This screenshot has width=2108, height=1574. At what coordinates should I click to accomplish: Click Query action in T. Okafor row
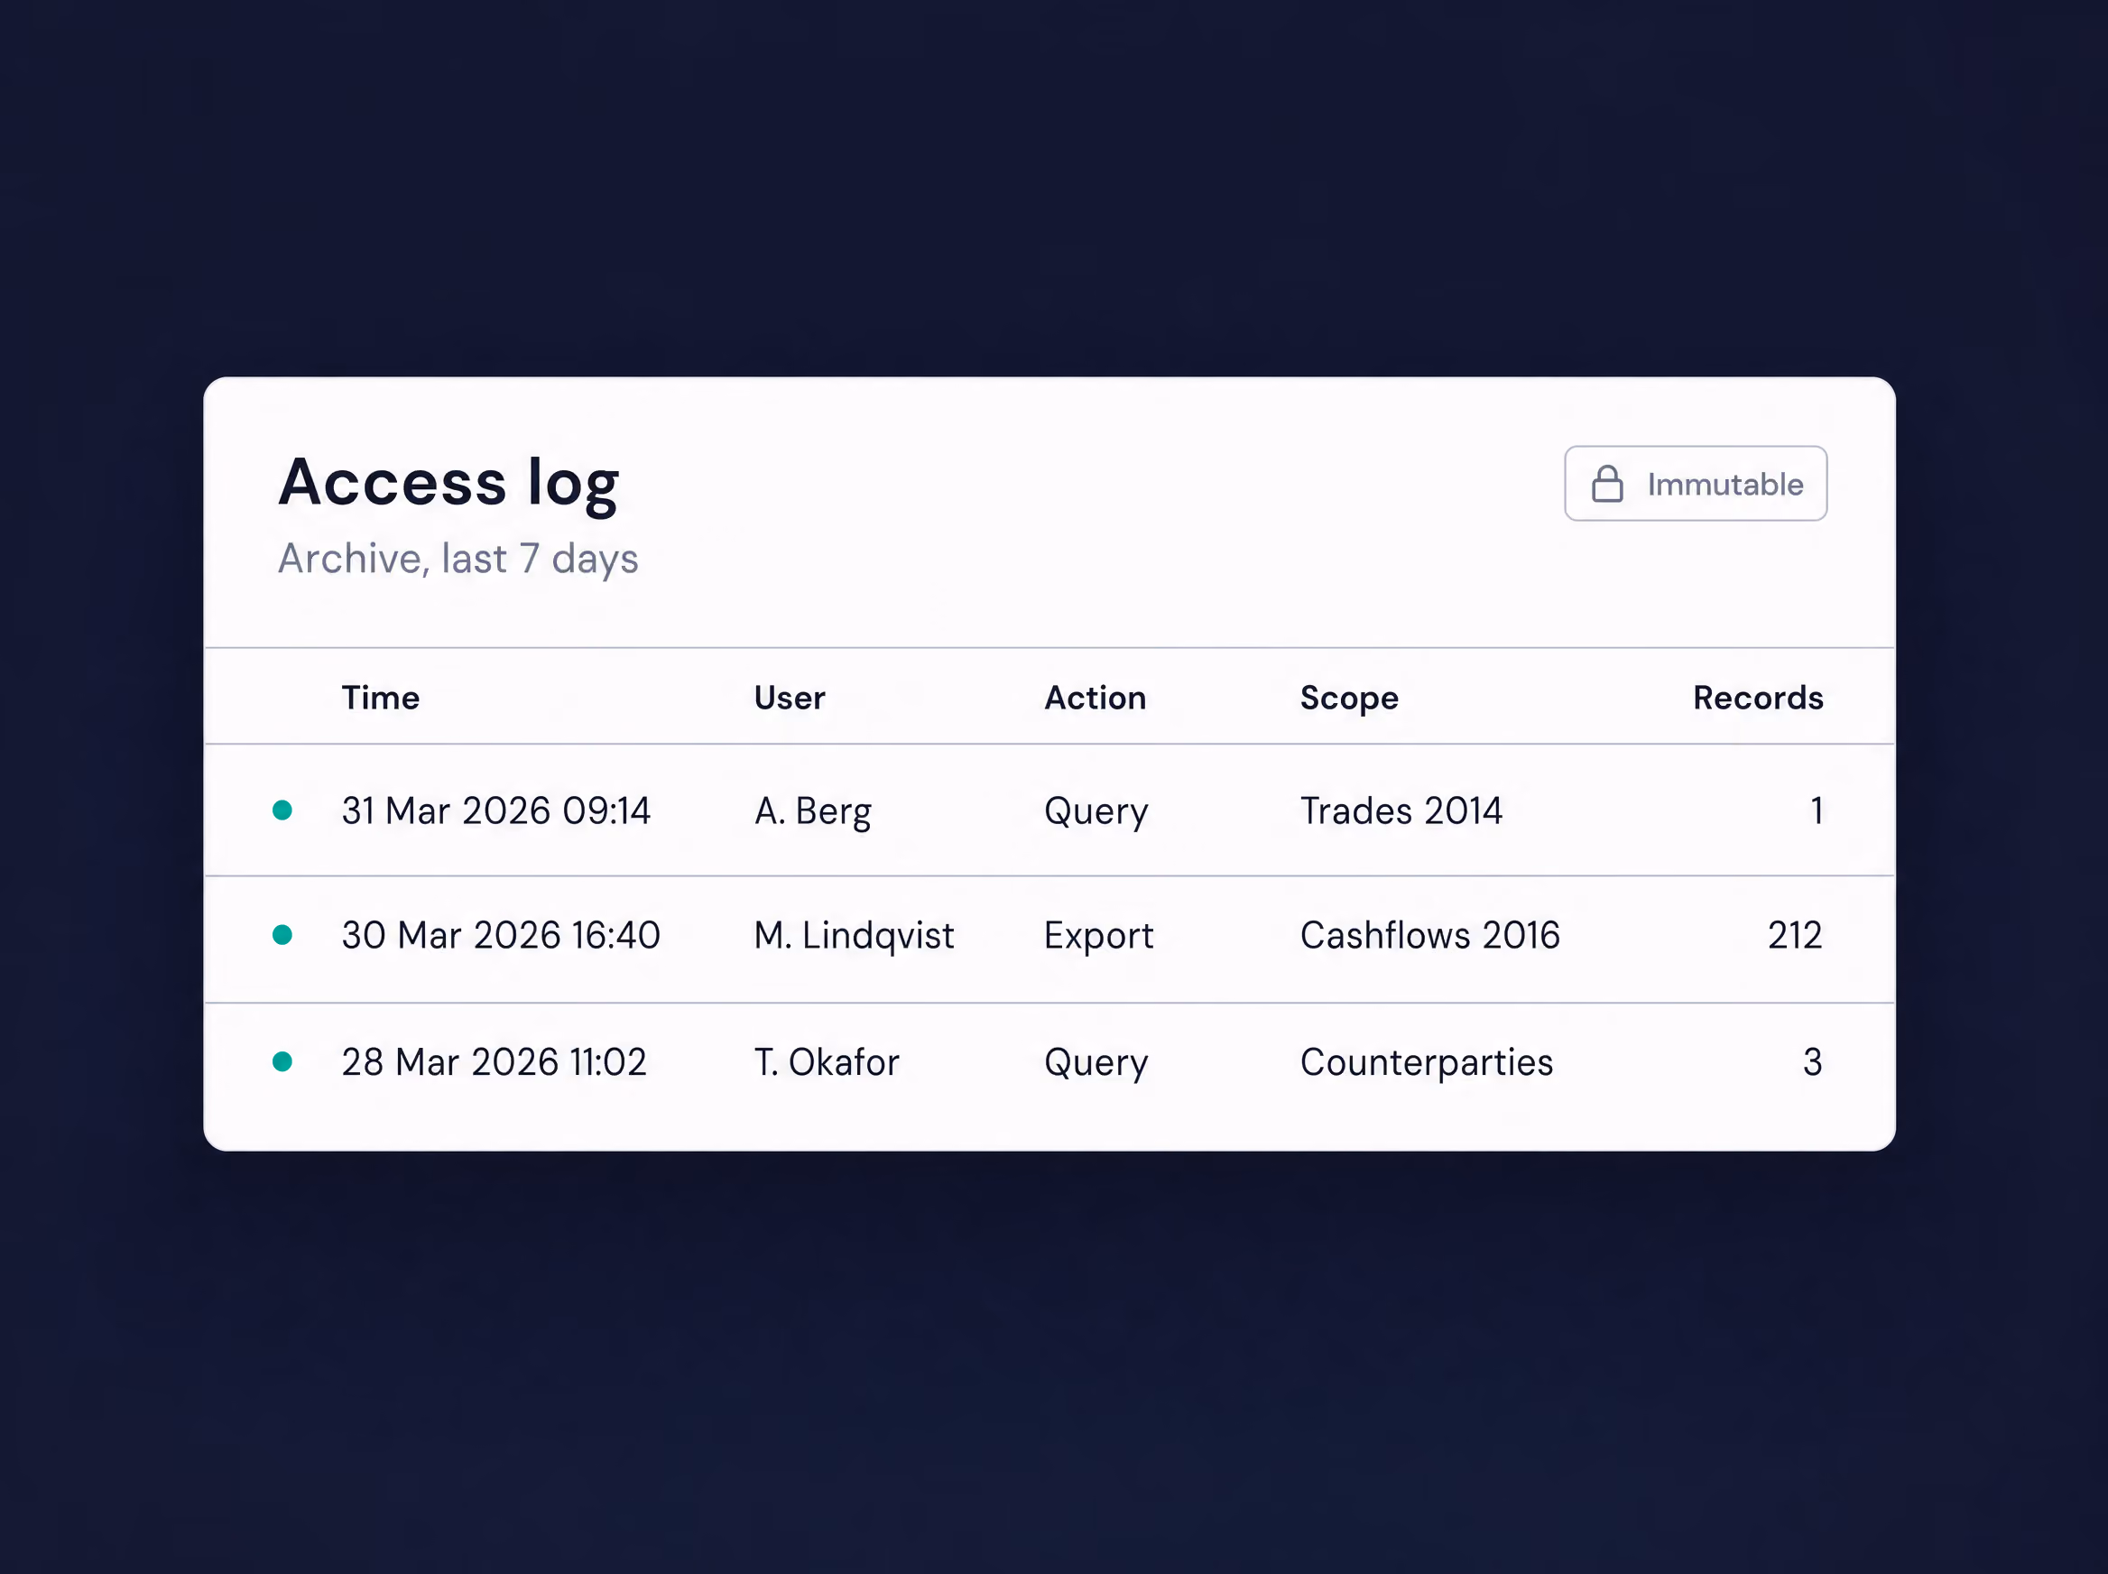click(x=1096, y=1064)
